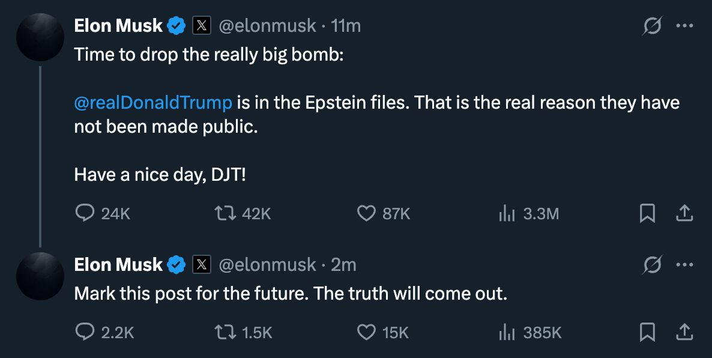Reply to the 'Mark this post' tweet
The height and width of the screenshot is (358, 712).
(x=85, y=332)
